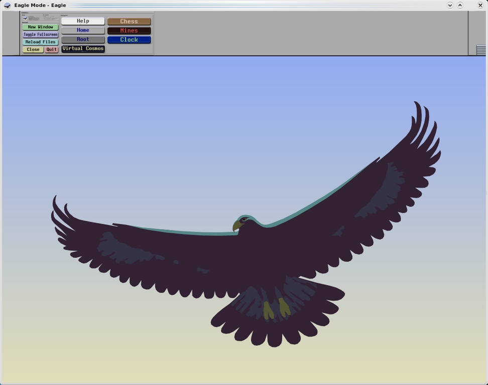488x385 pixels.
Task: Click the Help bookmark button
Action: [x=83, y=21]
